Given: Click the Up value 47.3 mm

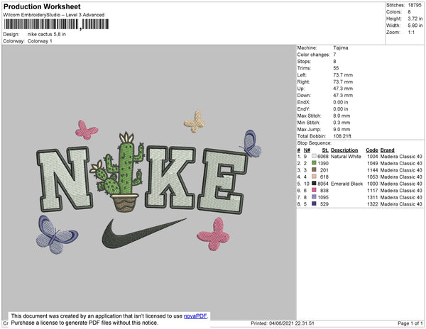Looking at the screenshot, I should (343, 89).
